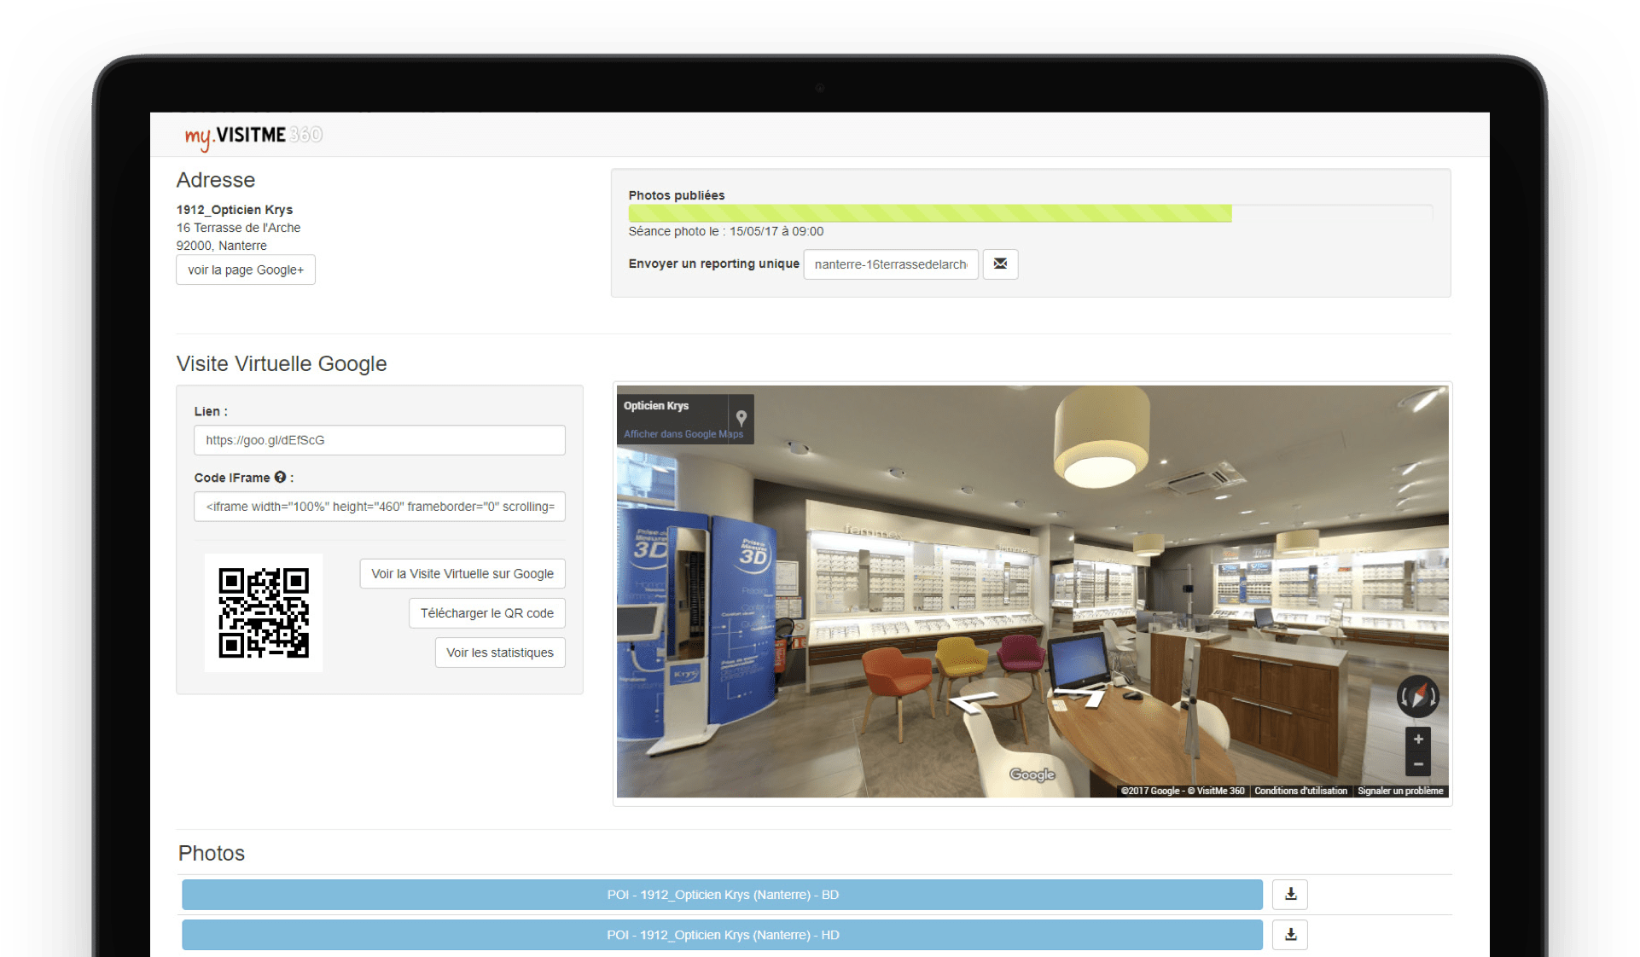Select POI 1912_Opticien Krys (Nanterre) - HD bar
Viewport: 1640px width, 957px height.
click(722, 935)
